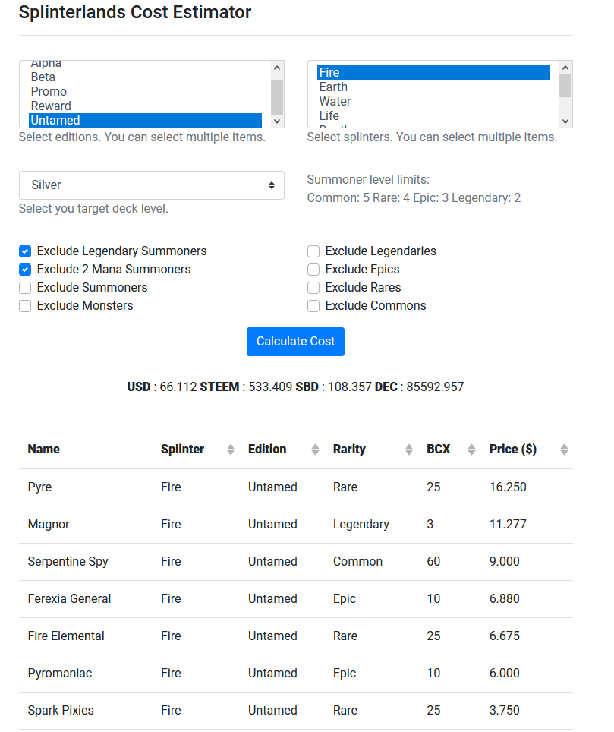This screenshot has width=614, height=732.
Task: Sort table by BCX column arrows
Action: pos(471,450)
